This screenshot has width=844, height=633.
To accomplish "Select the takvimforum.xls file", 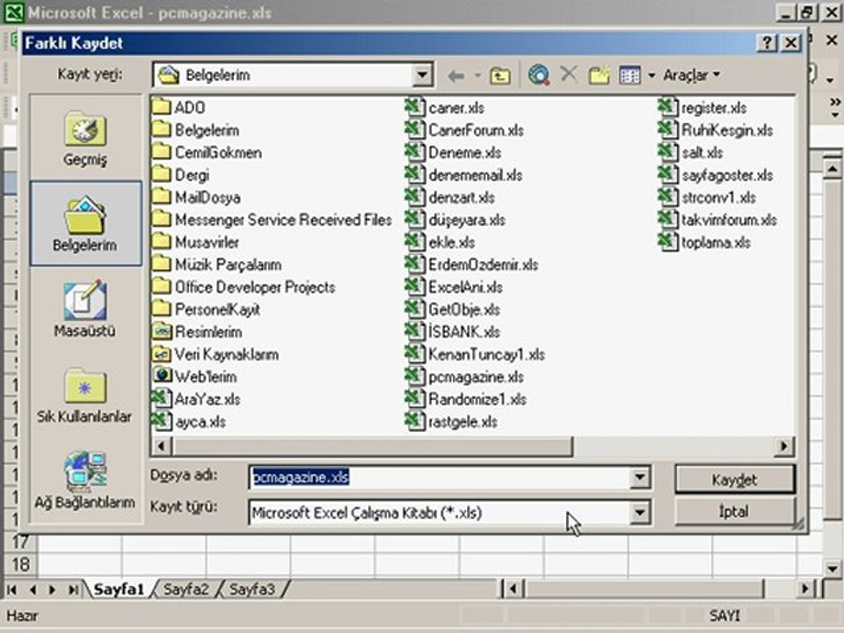I will pos(718,220).
